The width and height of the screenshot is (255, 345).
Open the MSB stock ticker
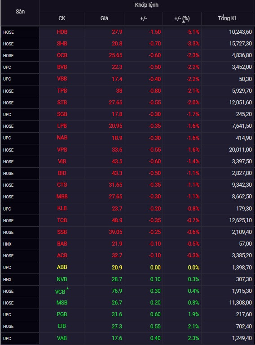click(x=62, y=303)
